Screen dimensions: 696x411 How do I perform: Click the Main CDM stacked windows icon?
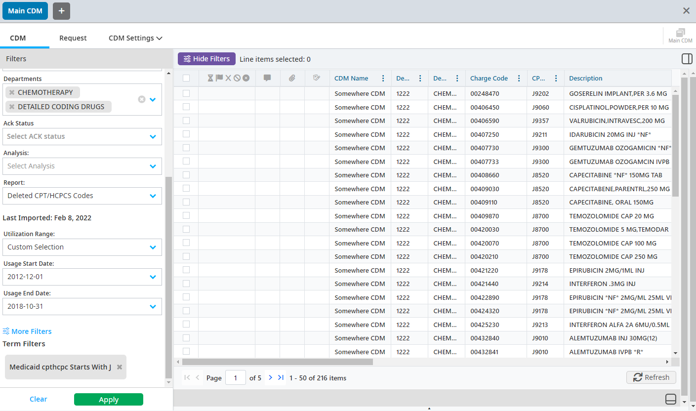pos(680,33)
